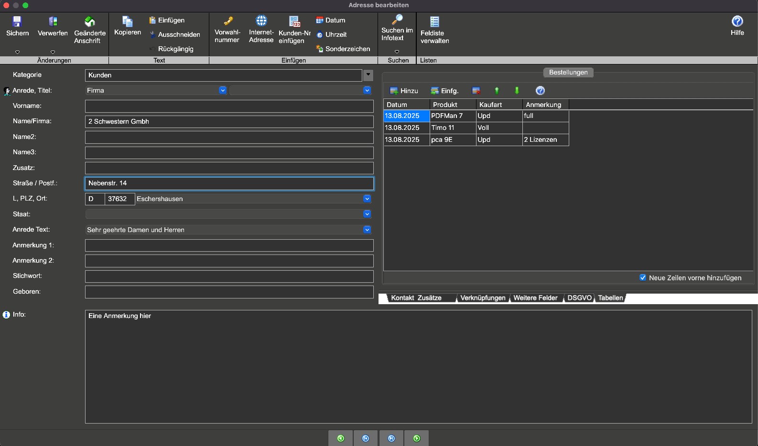Image resolution: width=758 pixels, height=446 pixels.
Task: Select the PDFMan 7 product cell
Action: [x=453, y=116]
